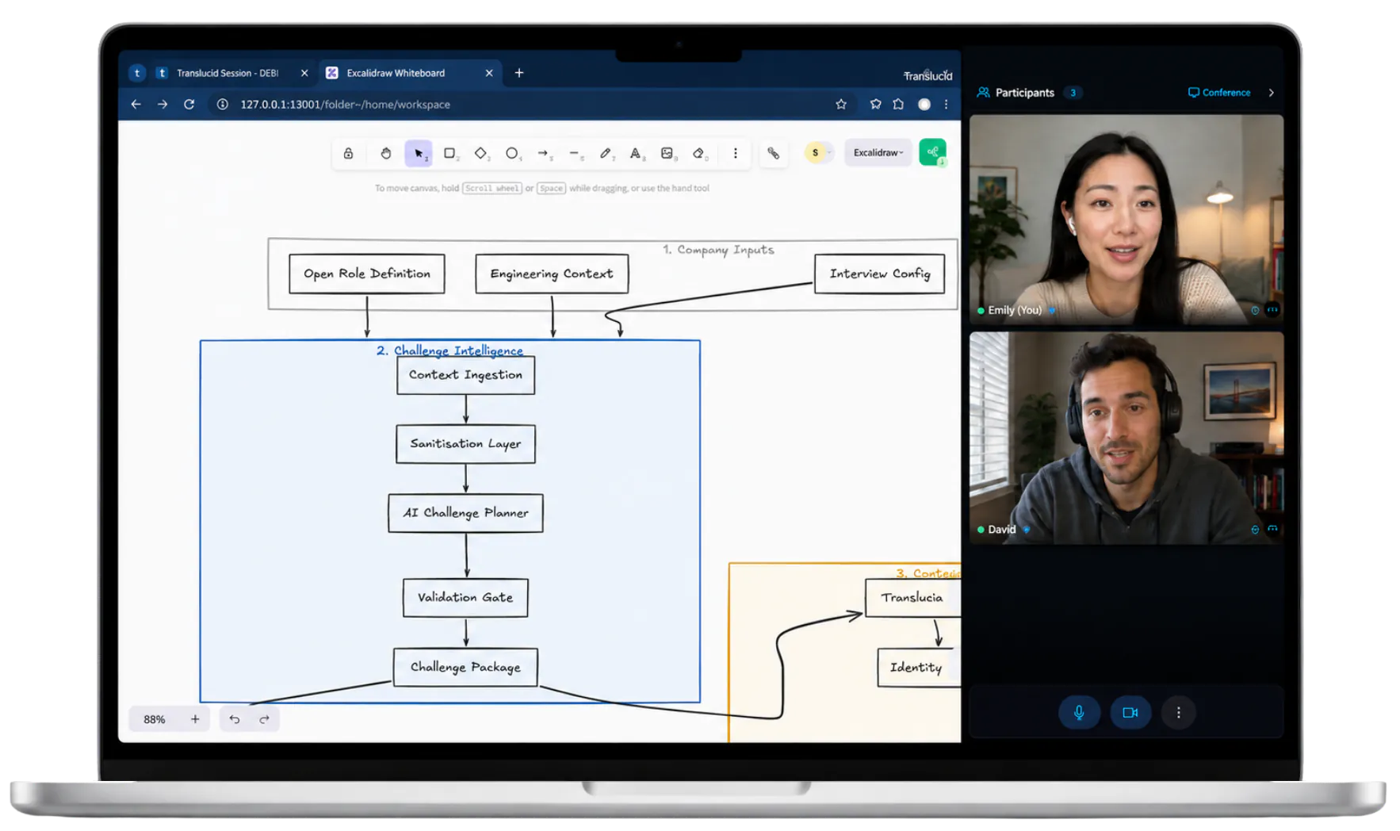
Task: Switch to Translucid Session browser tab
Action: (226, 73)
